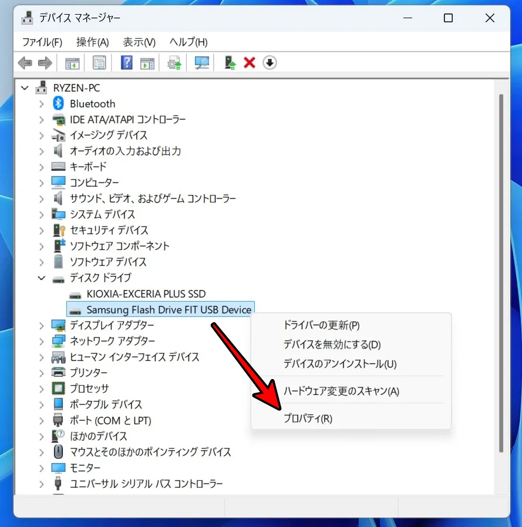Choose プロパティ(R) from context menu

[x=308, y=418]
